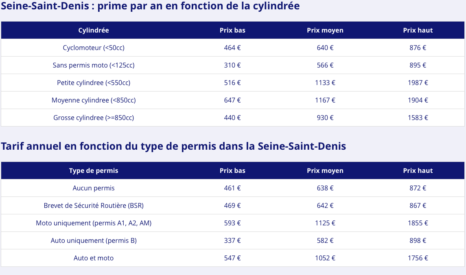Select the Grosse cylindree (>=850cc) cell
The image size is (466, 275).
pyautogui.click(x=93, y=118)
